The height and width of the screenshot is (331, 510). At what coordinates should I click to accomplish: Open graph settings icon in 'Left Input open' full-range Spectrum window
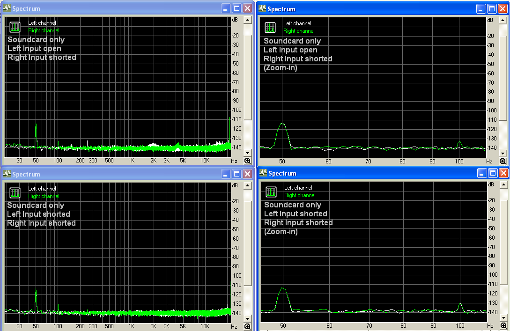(x=15, y=27)
